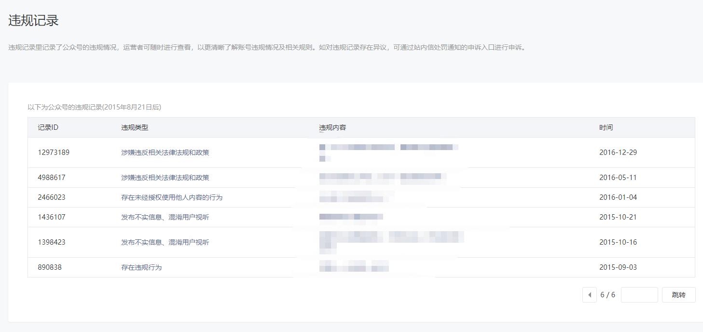Screen dimensions: 703x332
Task: Open violation type link for record 4988617
Action: (165, 178)
